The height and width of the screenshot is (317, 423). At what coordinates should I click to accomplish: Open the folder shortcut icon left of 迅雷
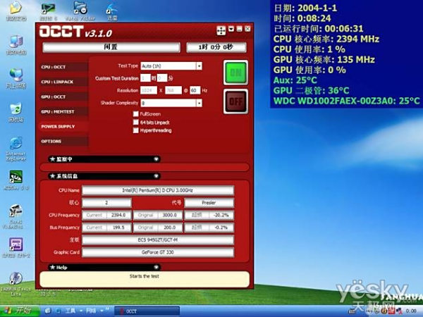click(x=80, y=11)
